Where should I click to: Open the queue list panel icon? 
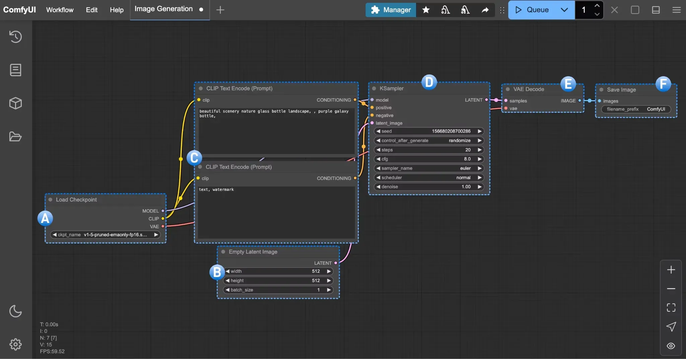(x=15, y=70)
